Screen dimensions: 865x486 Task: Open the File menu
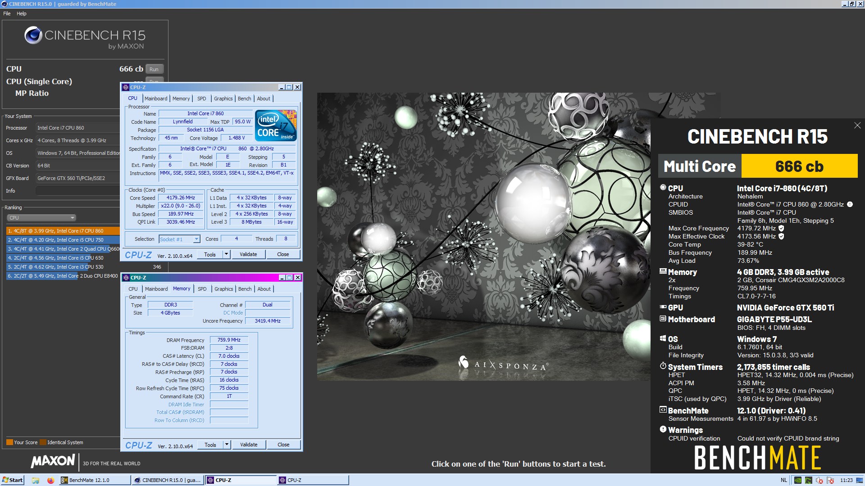pos(7,13)
